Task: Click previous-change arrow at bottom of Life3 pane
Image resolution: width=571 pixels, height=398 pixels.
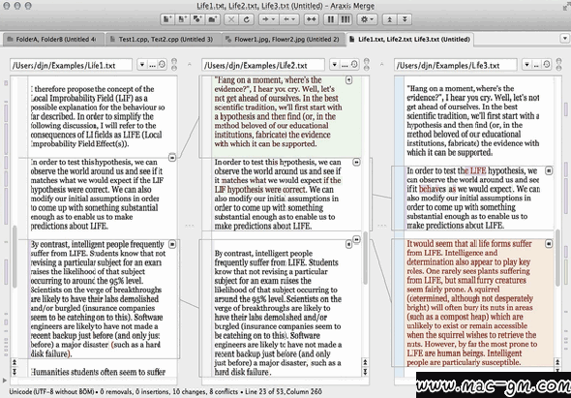Action: tap(557, 362)
